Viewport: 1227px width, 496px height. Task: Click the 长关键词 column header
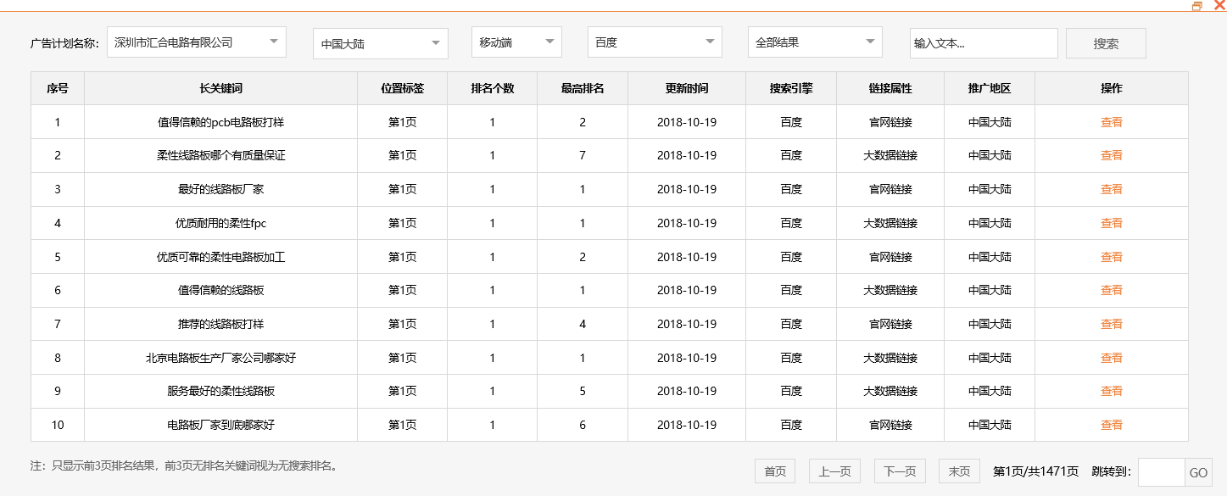222,87
